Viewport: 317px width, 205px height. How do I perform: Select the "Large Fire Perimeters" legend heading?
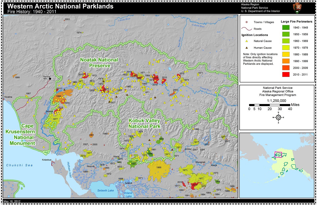[x=297, y=22]
